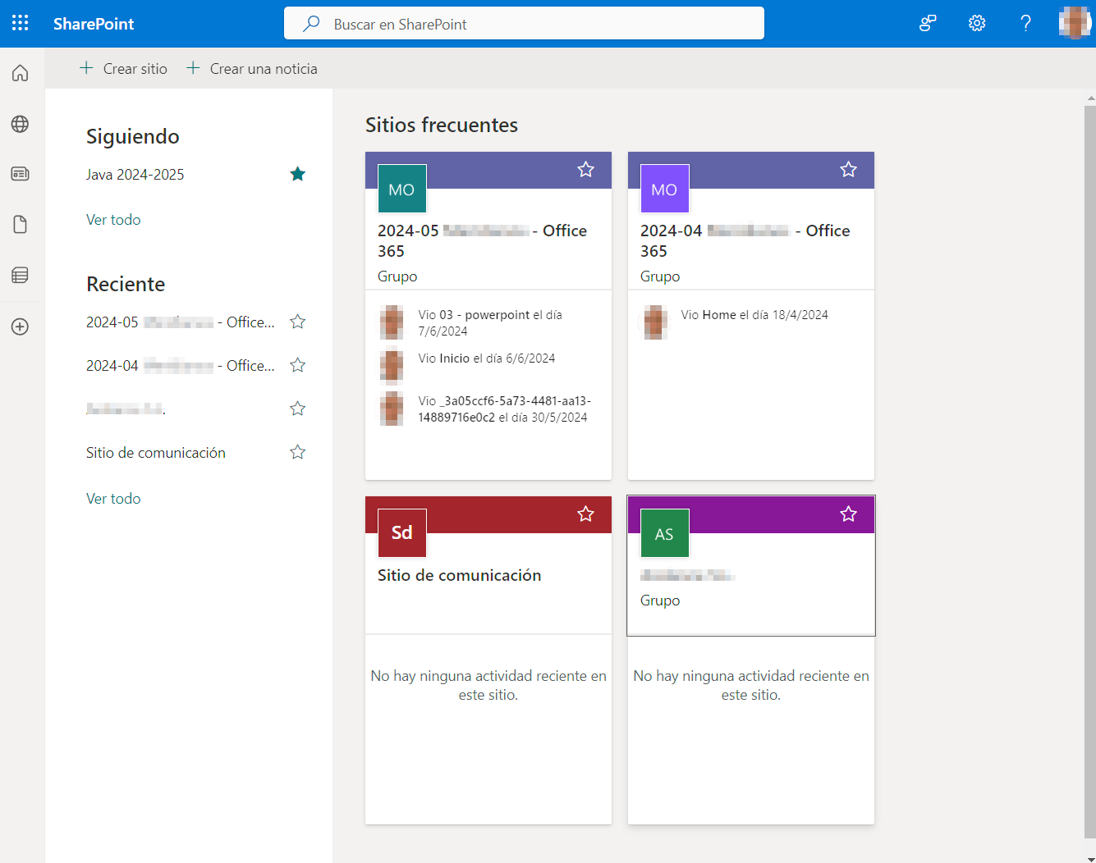Open the News icon in left rail
Viewport: 1096px width, 863px height.
coord(21,174)
